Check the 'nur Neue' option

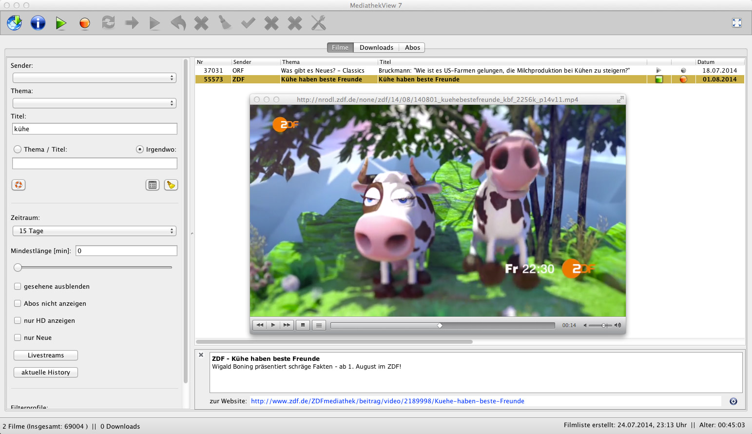click(x=18, y=337)
